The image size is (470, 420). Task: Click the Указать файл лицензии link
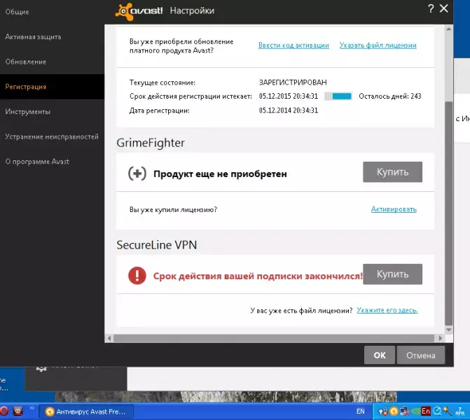tap(378, 45)
